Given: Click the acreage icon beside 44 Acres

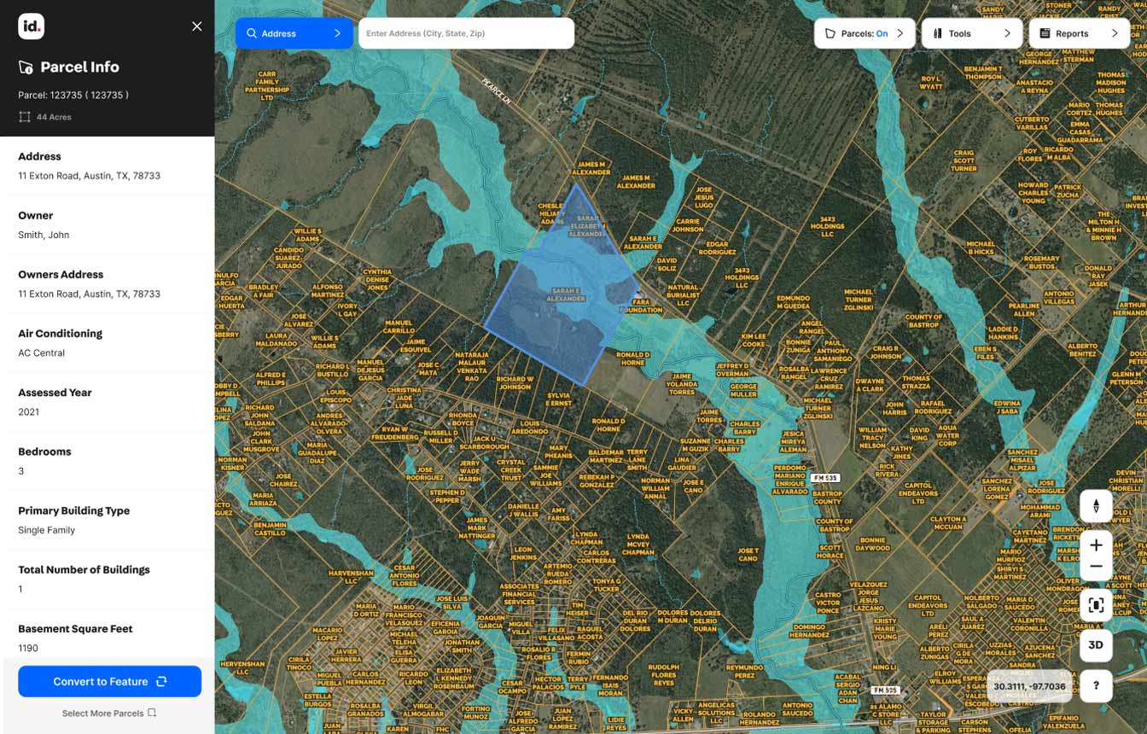Looking at the screenshot, I should (25, 117).
